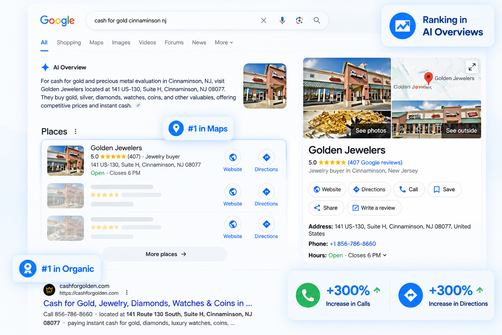The height and width of the screenshot is (335, 502).
Task: Open Google Lens image search icon
Action: click(299, 21)
